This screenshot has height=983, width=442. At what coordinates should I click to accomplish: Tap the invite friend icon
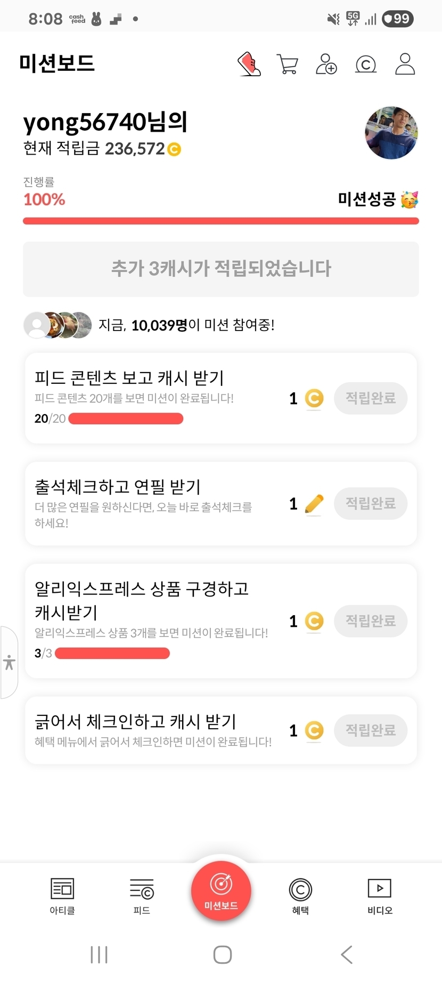pyautogui.click(x=326, y=64)
